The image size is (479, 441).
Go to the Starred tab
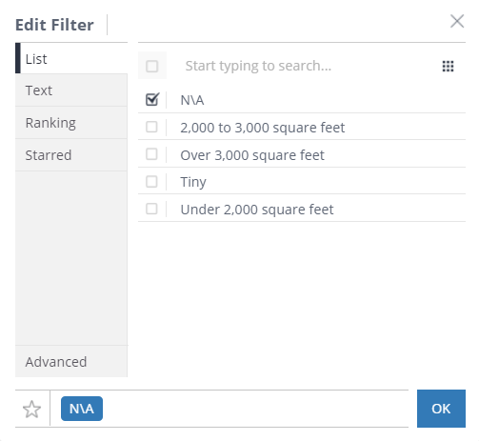[x=71, y=155]
